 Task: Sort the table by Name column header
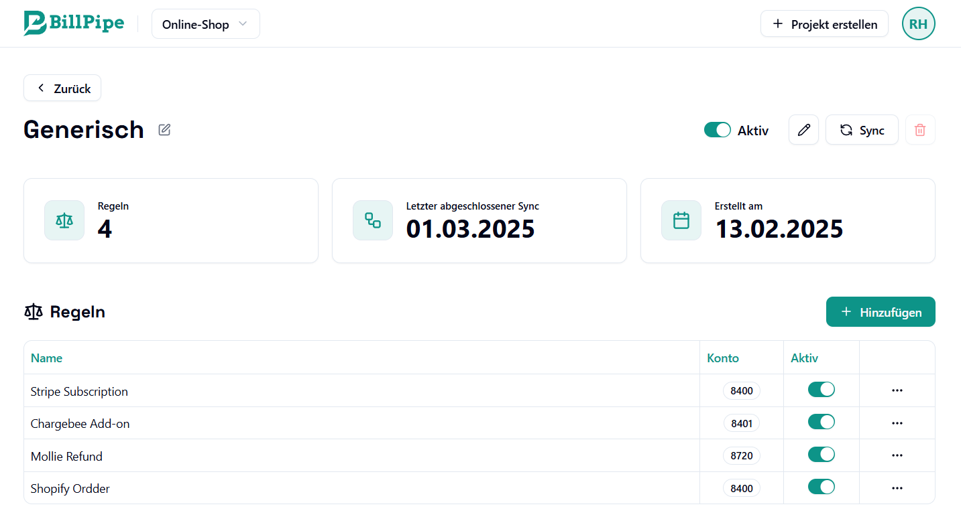coord(47,358)
